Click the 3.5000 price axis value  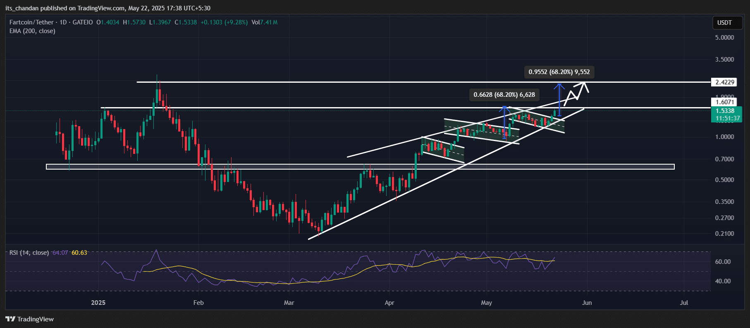724,60
